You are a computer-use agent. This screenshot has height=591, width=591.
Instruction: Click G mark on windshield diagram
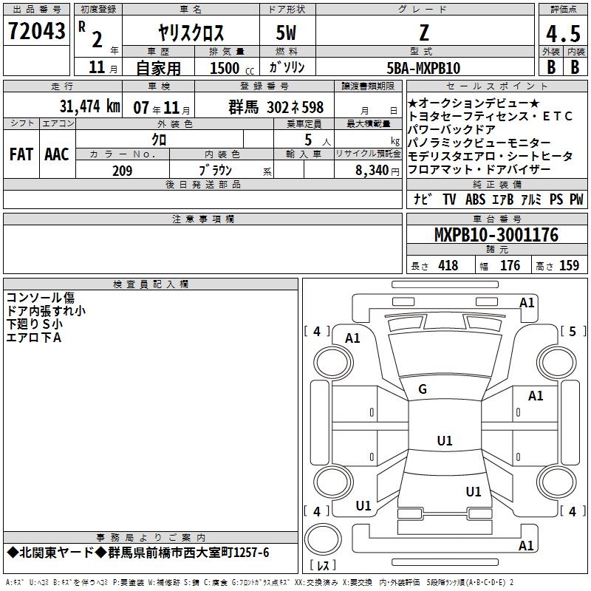point(423,389)
